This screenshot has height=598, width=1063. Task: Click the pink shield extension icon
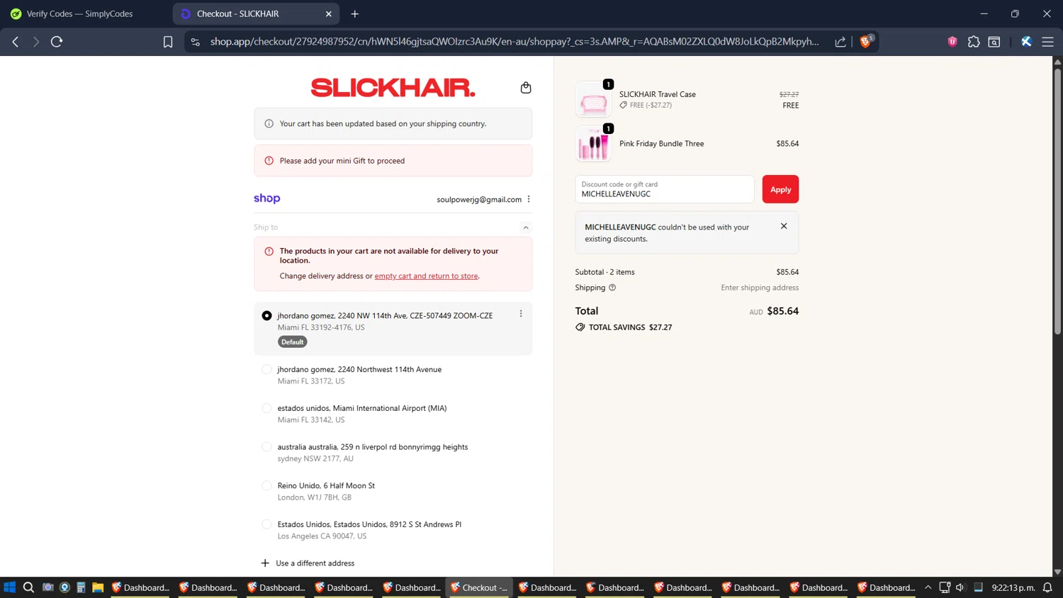tap(952, 42)
